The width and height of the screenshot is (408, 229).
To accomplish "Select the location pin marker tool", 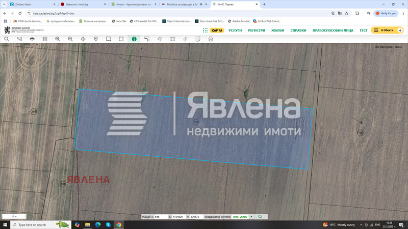I will (96, 39).
